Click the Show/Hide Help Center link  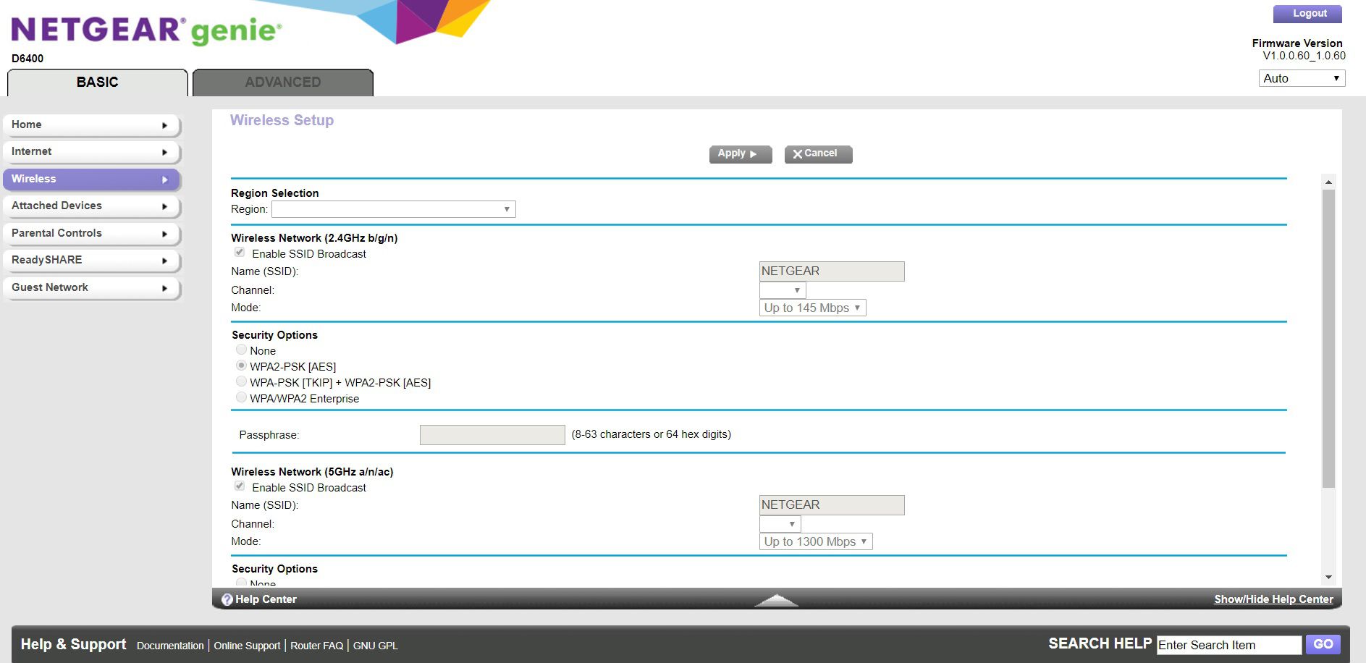pos(1273,599)
